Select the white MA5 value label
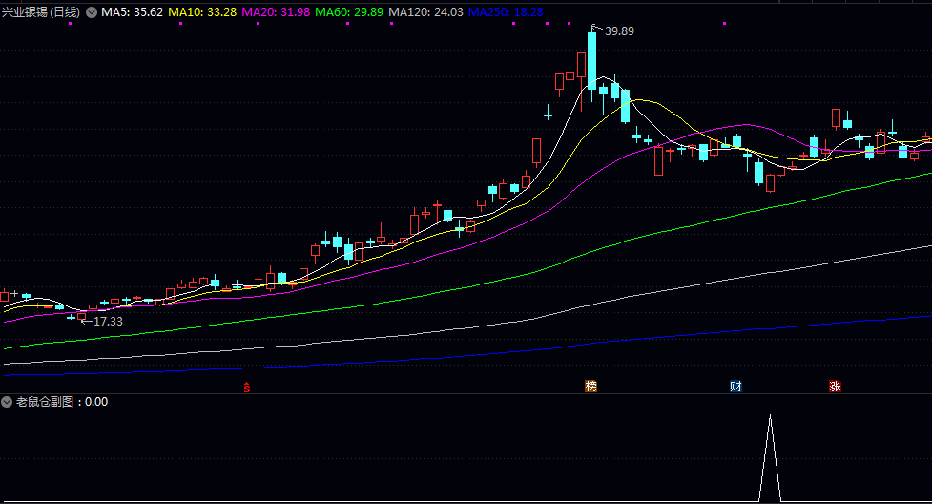Image resolution: width=932 pixels, height=504 pixels. (132, 12)
